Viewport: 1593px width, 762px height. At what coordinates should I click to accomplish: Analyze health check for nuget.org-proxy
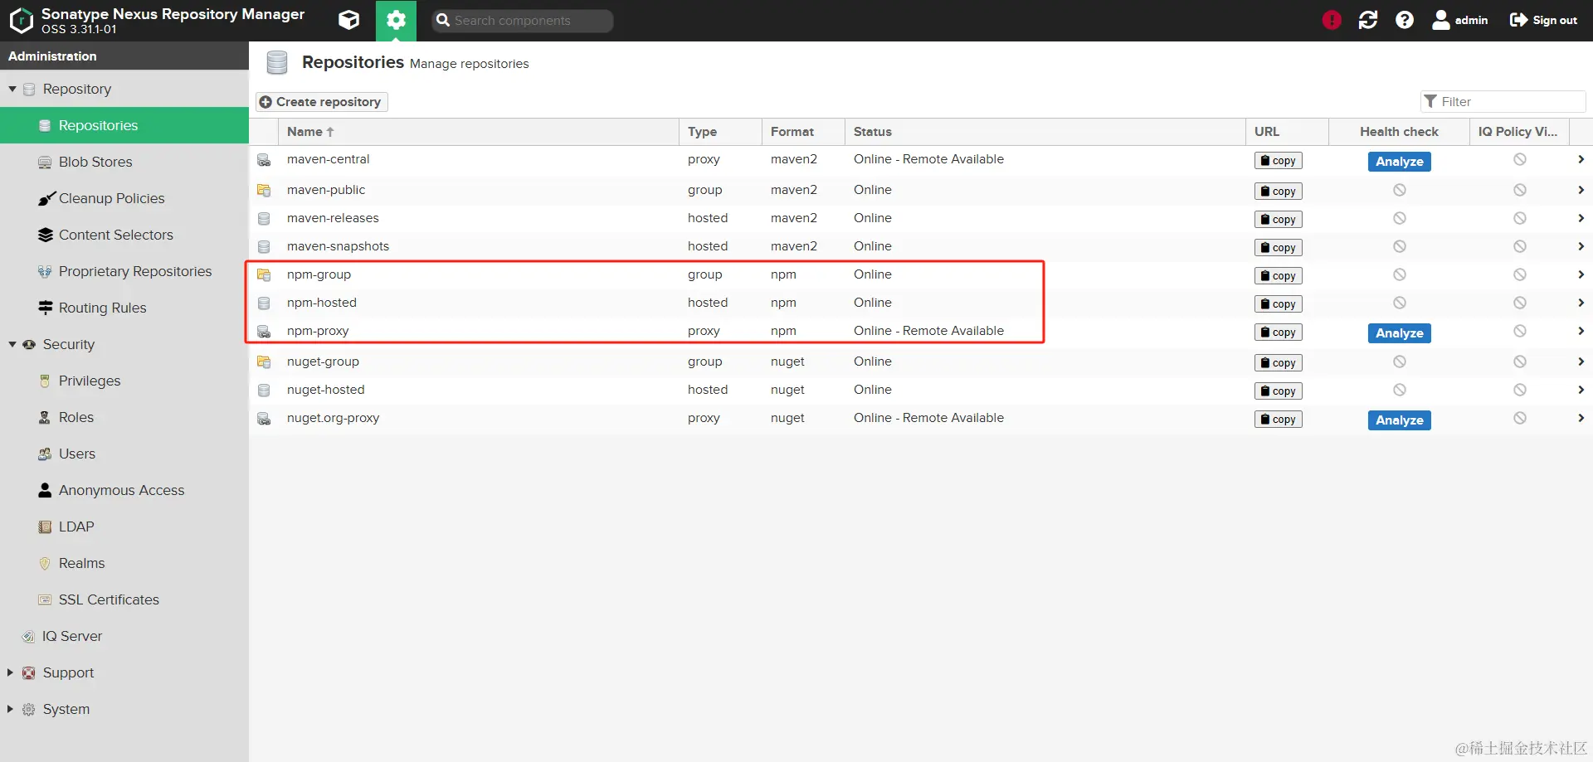(x=1399, y=420)
